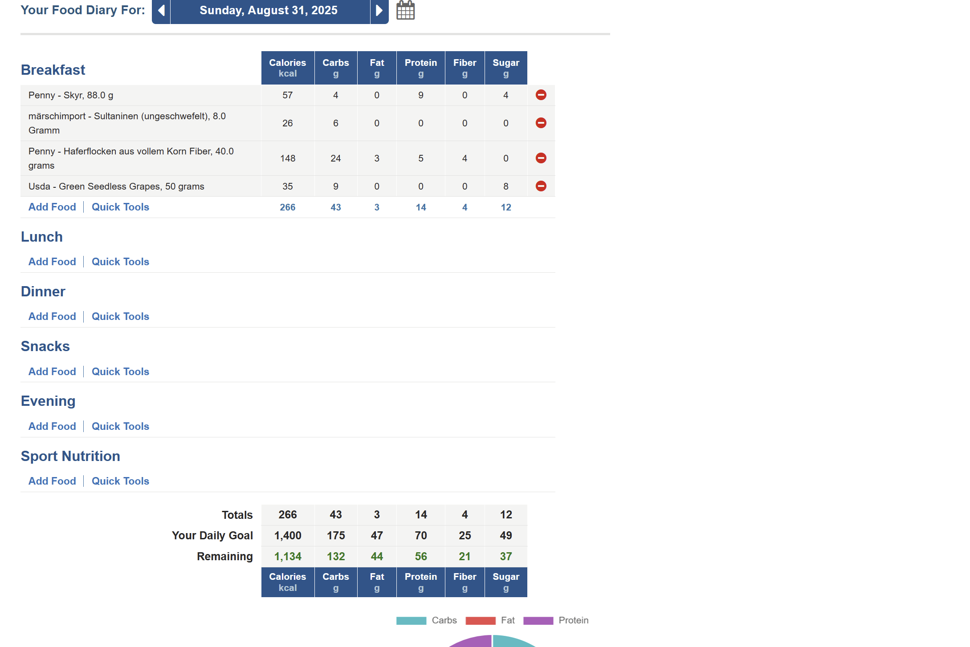Add Food to Breakfast
The image size is (970, 647).
(x=52, y=207)
